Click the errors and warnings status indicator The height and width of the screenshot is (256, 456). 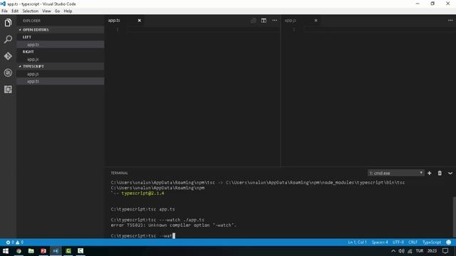(x=15, y=242)
